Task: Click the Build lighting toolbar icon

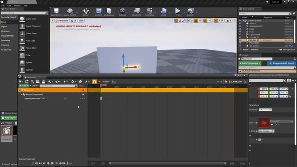Action: (164, 11)
